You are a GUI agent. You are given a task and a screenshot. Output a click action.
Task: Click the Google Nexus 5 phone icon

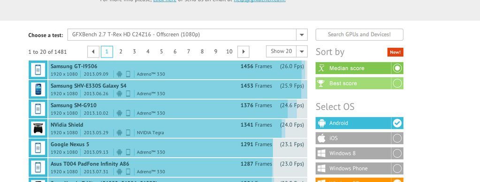tap(38, 148)
